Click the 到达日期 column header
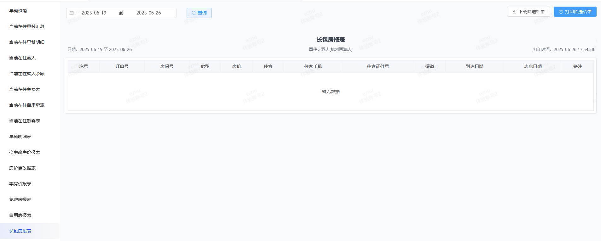 pos(475,66)
